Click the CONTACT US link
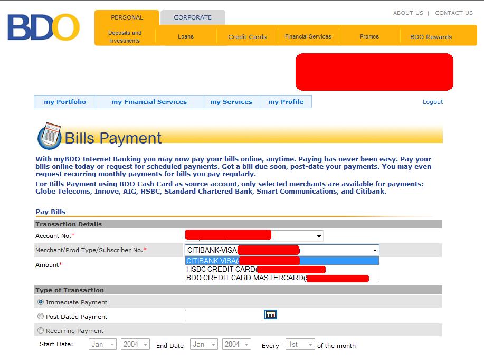Screen dimensions: 484x362 [454, 13]
